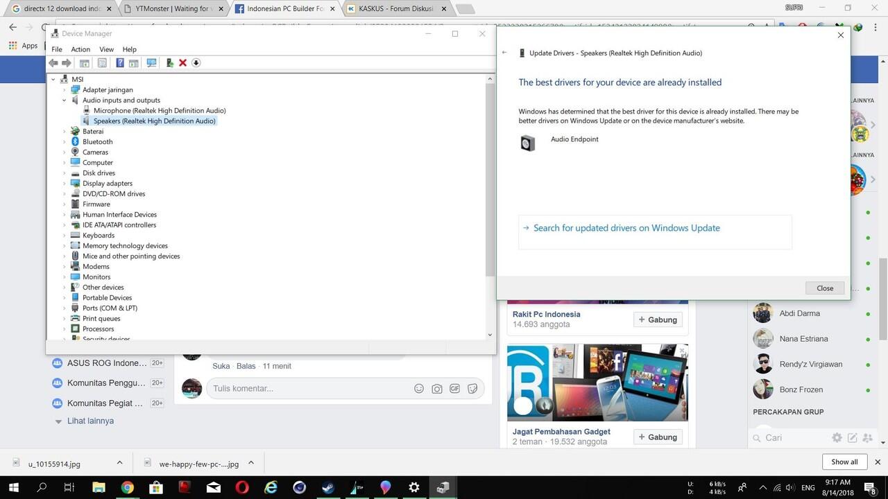Click the new message compose icon in chat sidebar
The width and height of the screenshot is (888, 499).
(852, 438)
